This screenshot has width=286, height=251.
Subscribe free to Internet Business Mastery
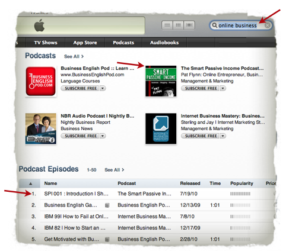(x=200, y=136)
